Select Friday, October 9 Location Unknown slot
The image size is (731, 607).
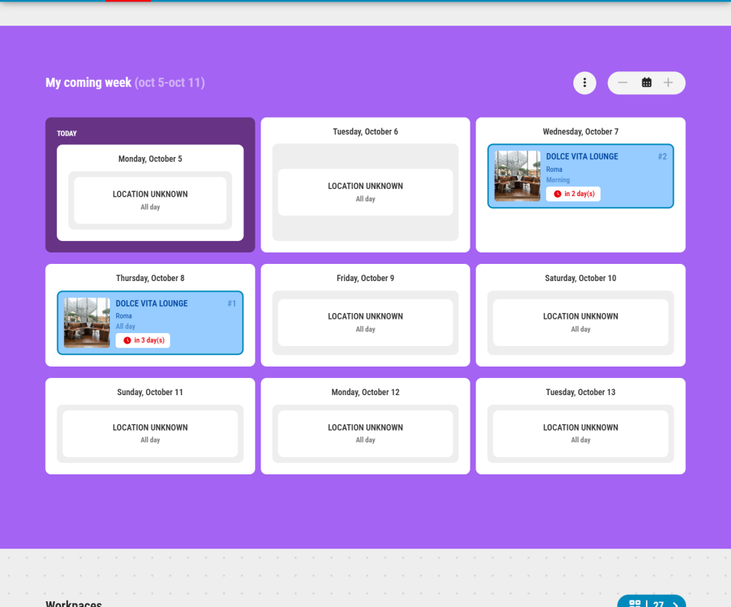tap(365, 322)
